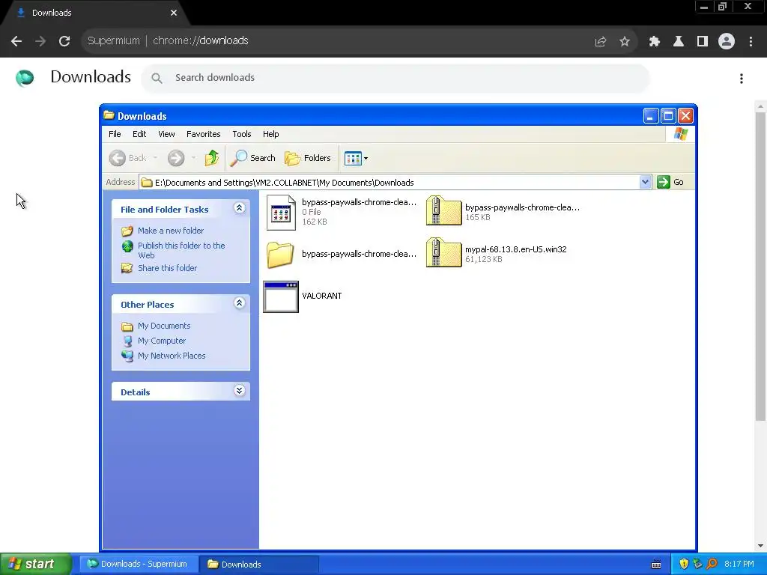Select the Downloads browser tab
767x575 pixels.
click(95, 13)
